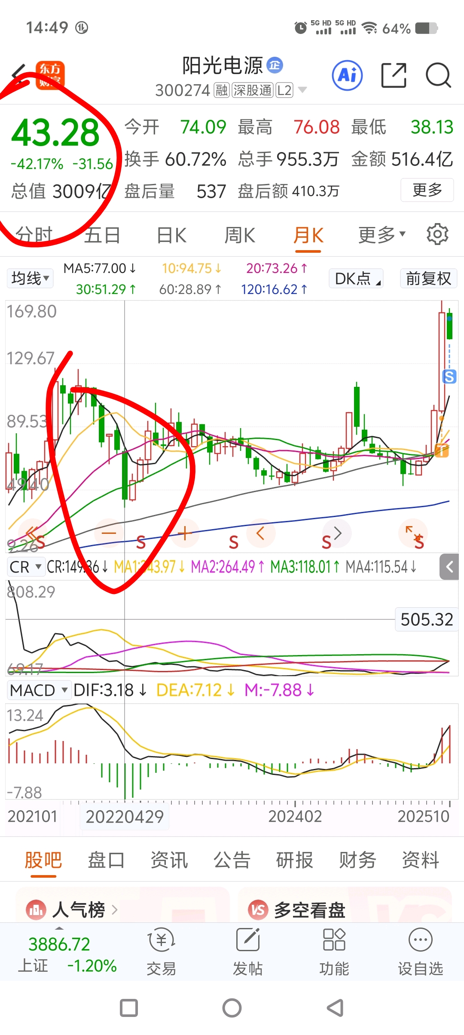Tap the 金额 516.4亿 amount value
The width and height of the screenshot is (464, 1035).
402,159
